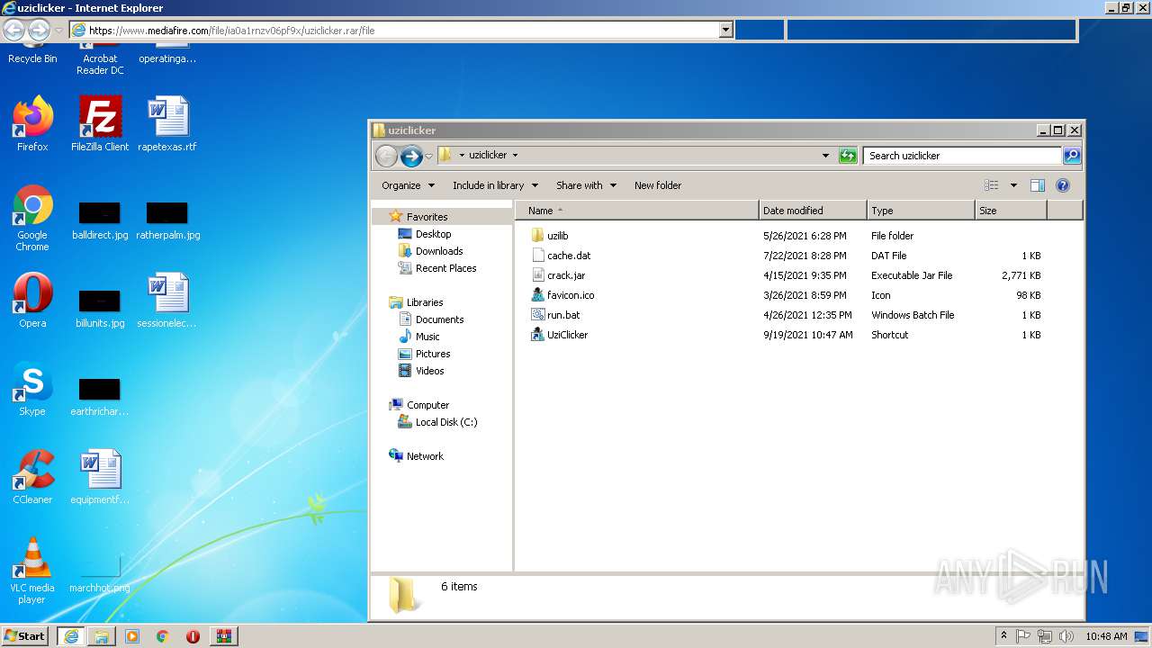Open Music library
Image resolution: width=1152 pixels, height=648 pixels.
click(427, 337)
